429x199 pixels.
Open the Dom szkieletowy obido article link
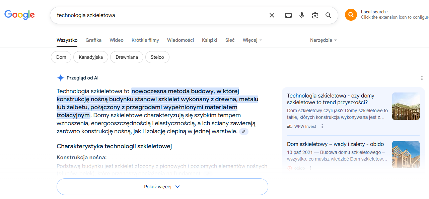335,144
